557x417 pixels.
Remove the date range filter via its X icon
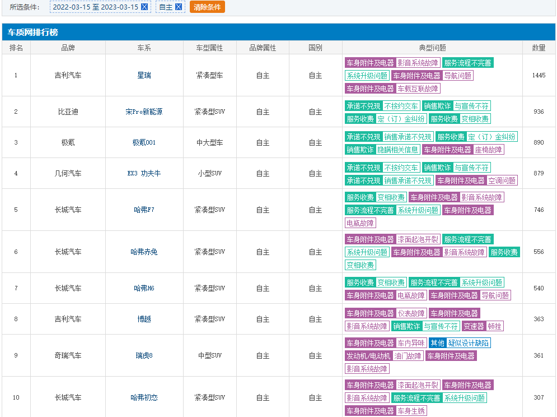[144, 7]
